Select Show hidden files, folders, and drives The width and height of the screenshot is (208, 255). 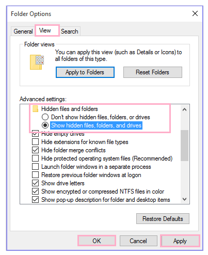pyautogui.click(x=45, y=125)
